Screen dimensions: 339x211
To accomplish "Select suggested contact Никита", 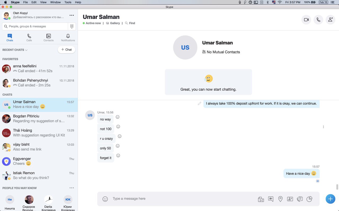I will (x=10, y=203).
